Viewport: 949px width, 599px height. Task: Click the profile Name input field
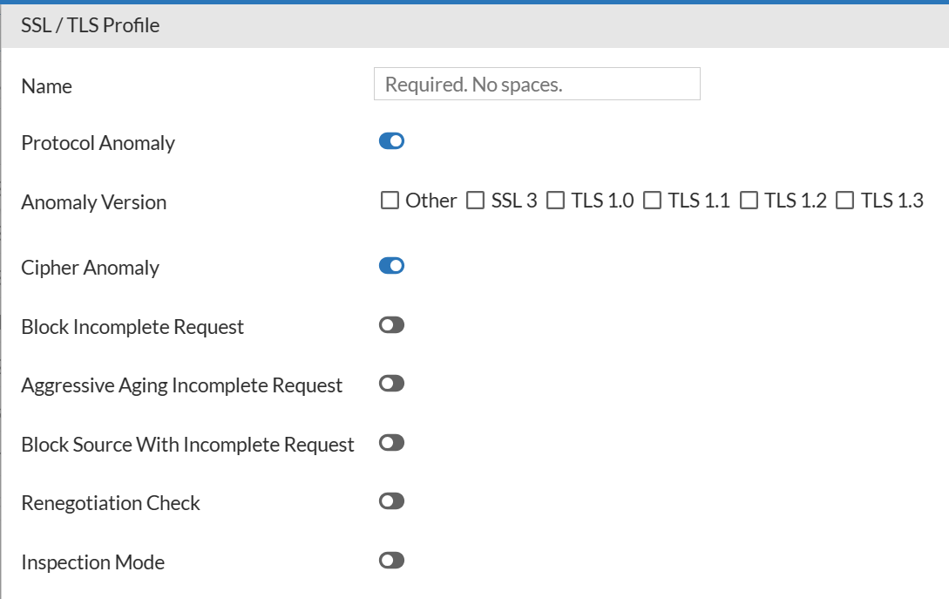pyautogui.click(x=536, y=84)
